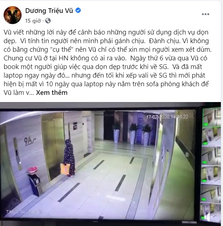223x226 pixels.
Task: Click the green indicator on top thumbnail
Action: tap(205, 124)
